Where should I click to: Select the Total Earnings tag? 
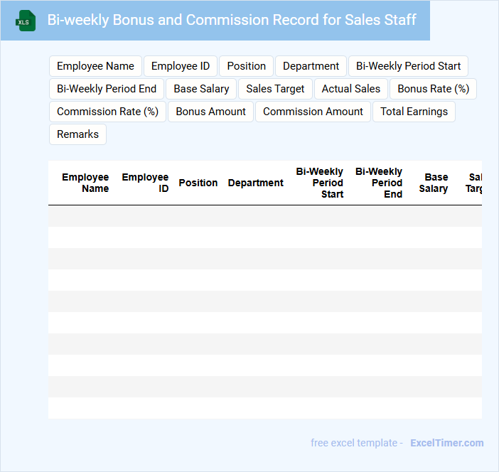point(414,112)
